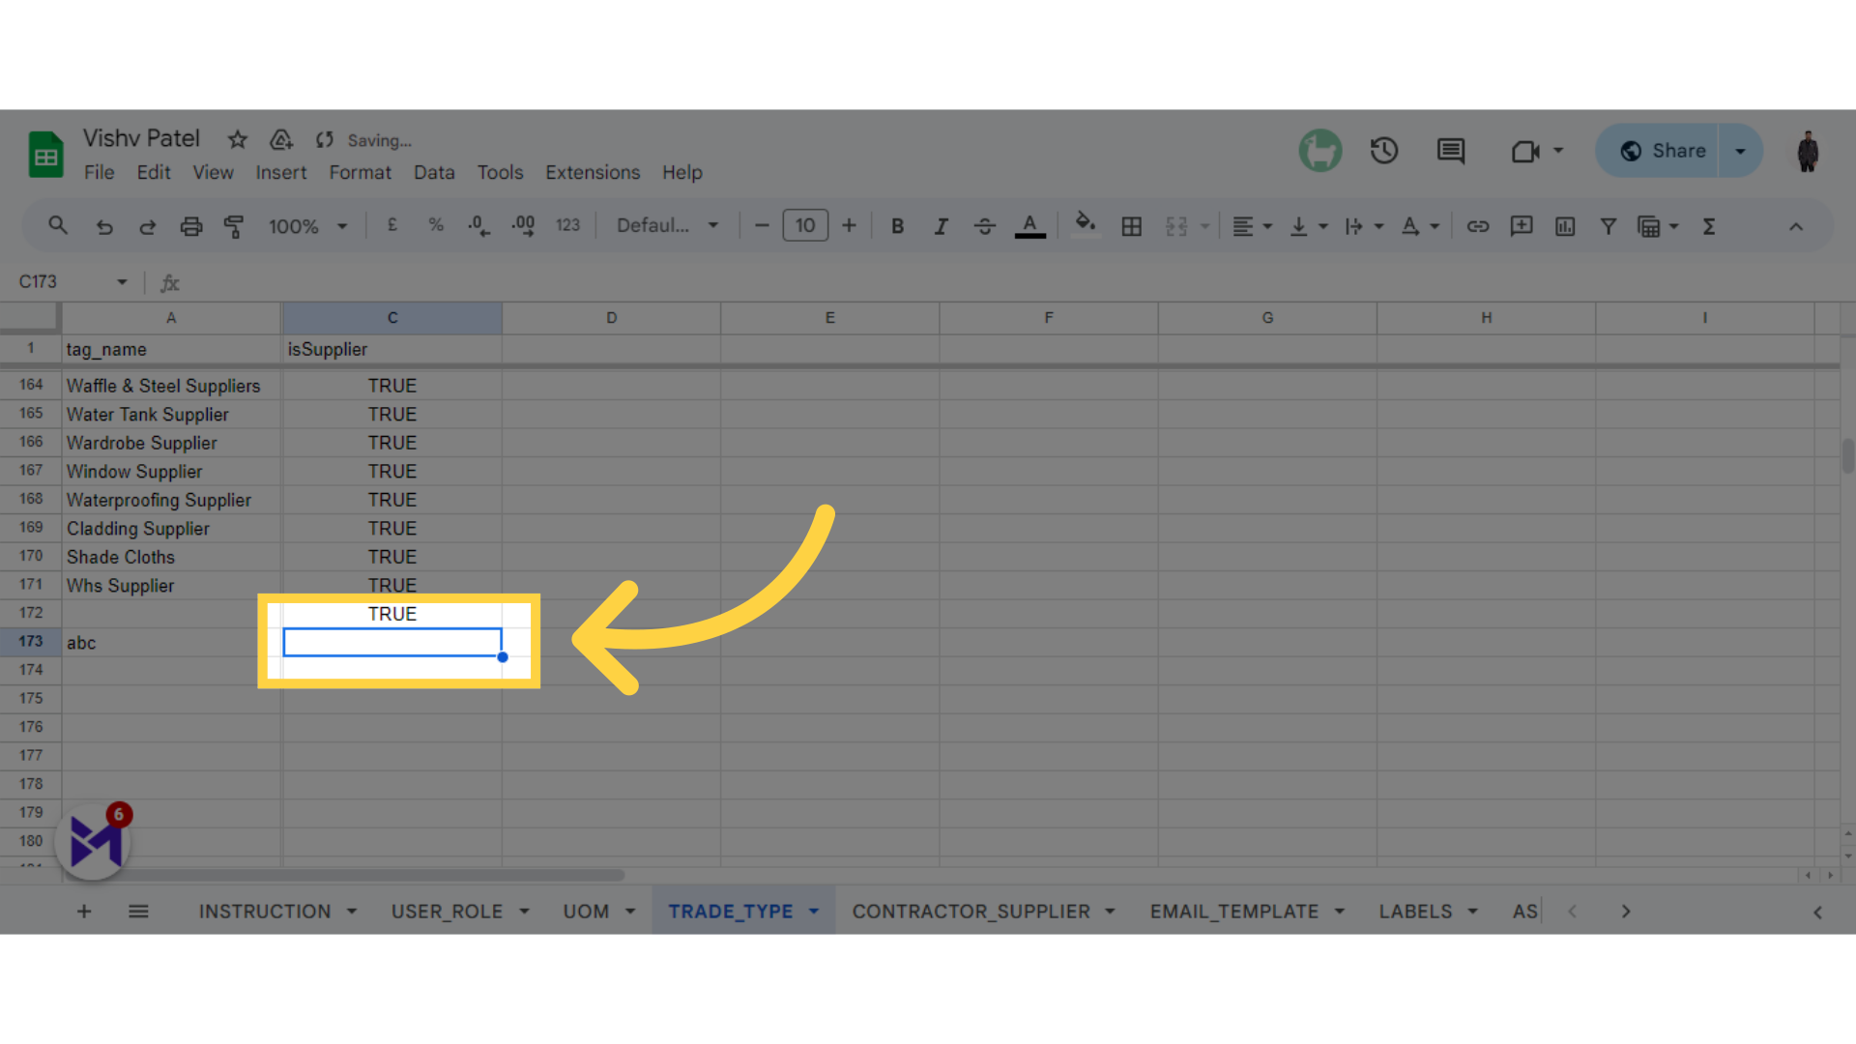Open the Format menu
Screen dimensions: 1856x1044
pos(360,172)
